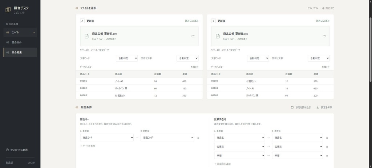Click 在庫数 header in 更新前 preview
The width and height of the screenshot is (372, 168).
click(x=158, y=74)
